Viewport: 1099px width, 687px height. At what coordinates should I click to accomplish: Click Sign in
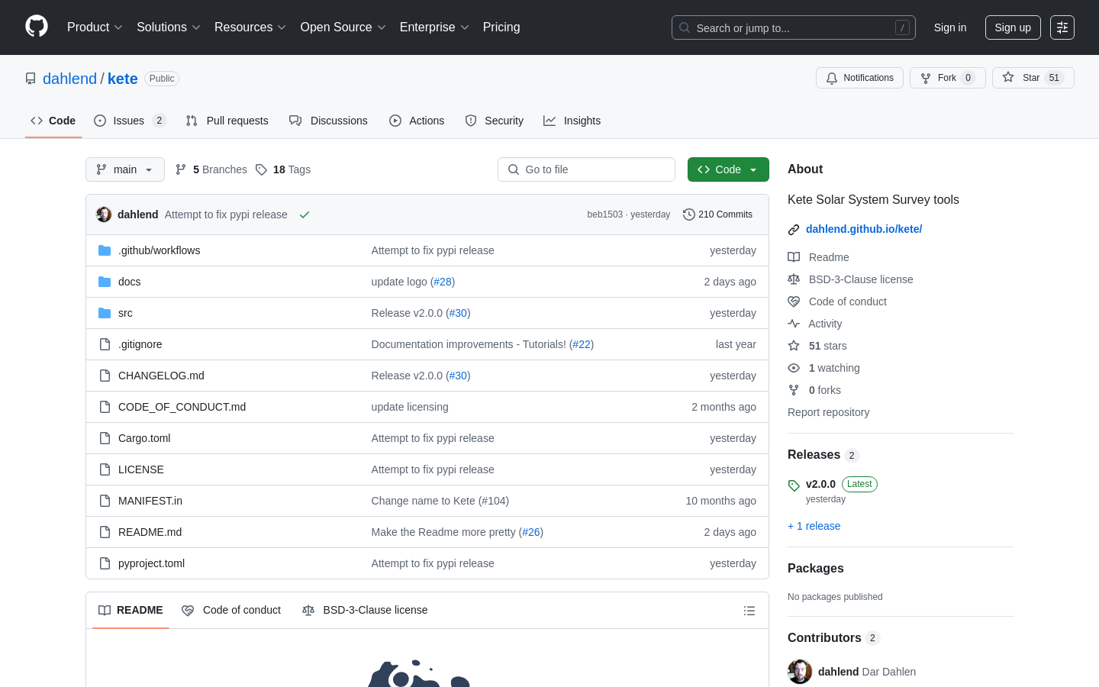[x=950, y=27]
